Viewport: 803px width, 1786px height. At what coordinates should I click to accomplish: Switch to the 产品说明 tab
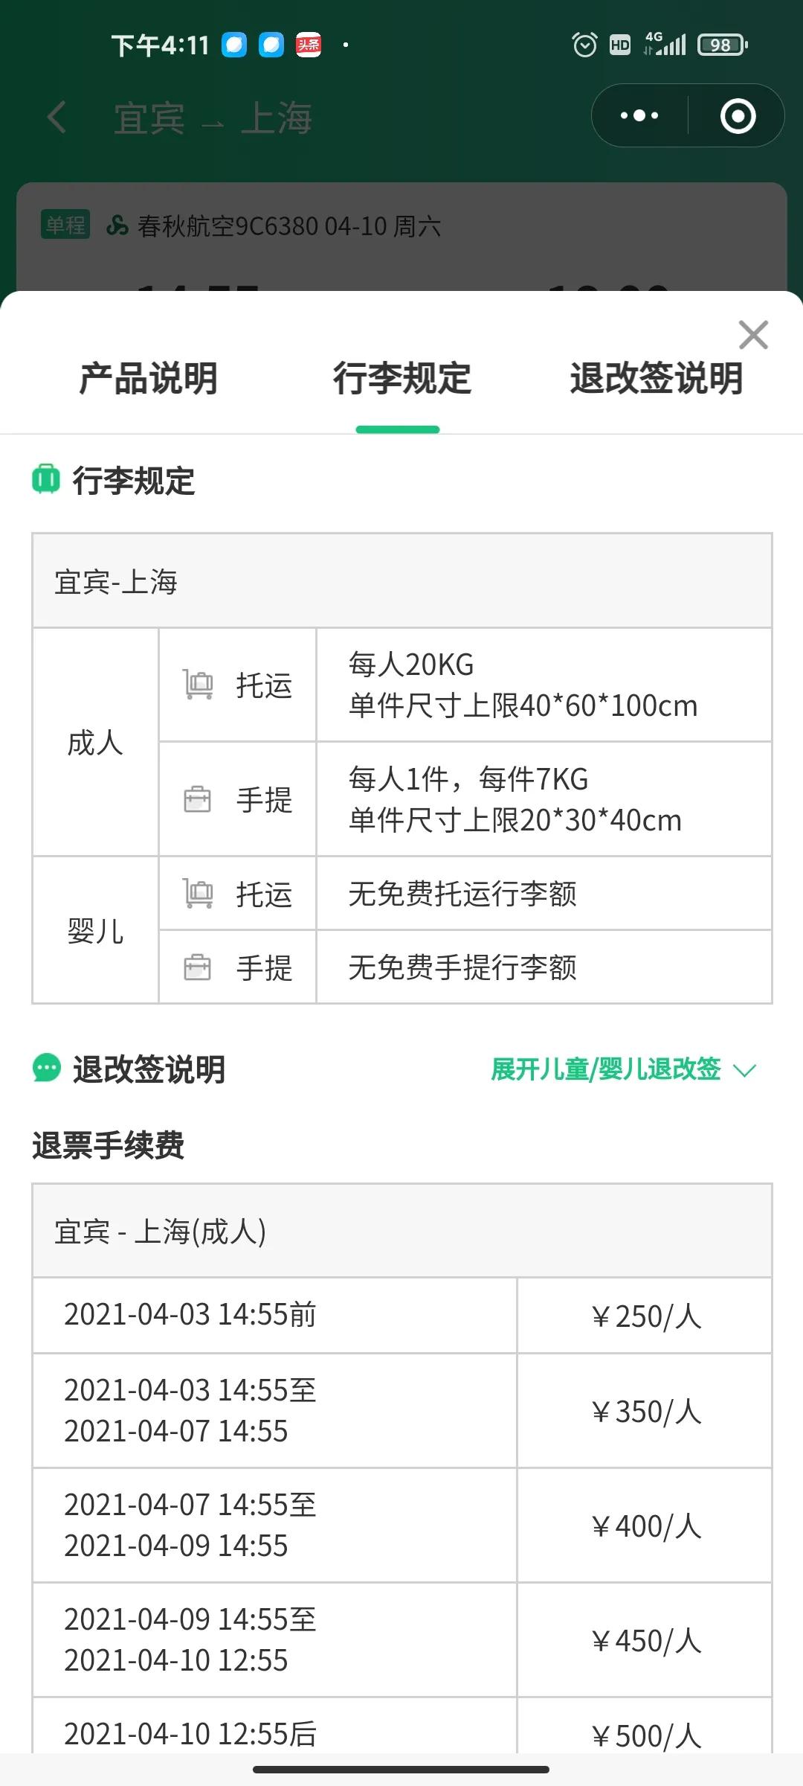coord(148,378)
